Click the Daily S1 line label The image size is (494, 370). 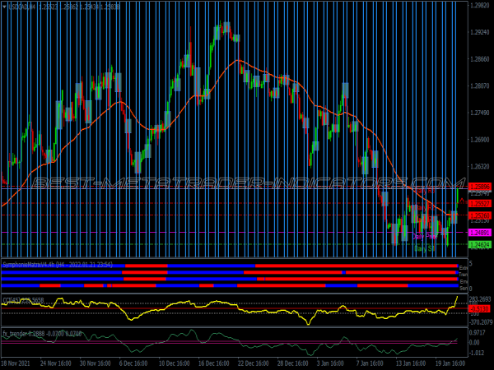[424, 247]
